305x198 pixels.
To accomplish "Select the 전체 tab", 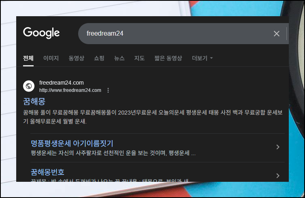I will [28, 58].
